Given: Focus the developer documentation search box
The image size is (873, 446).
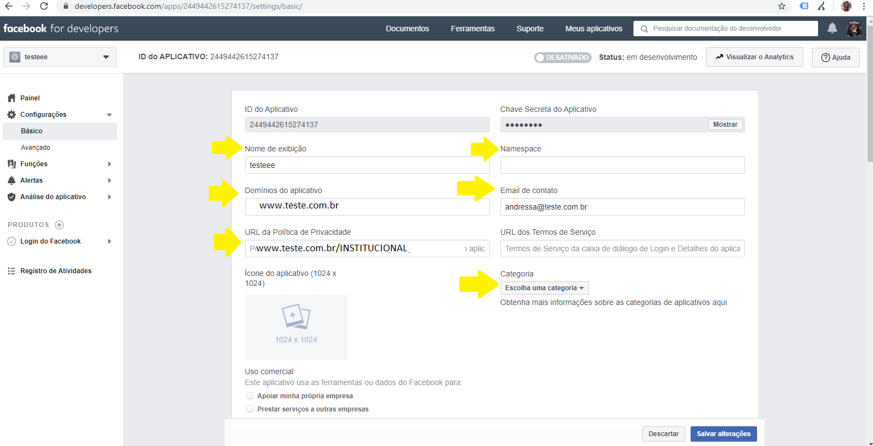Looking at the screenshot, I should click(725, 29).
